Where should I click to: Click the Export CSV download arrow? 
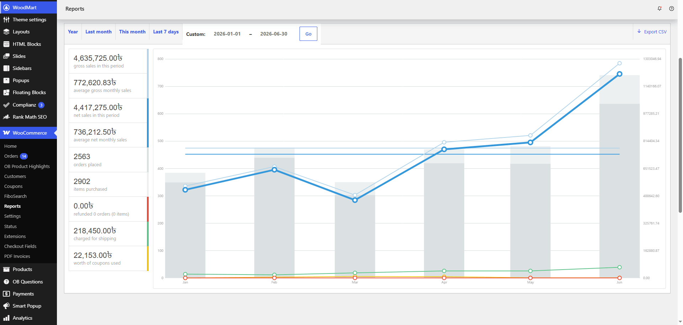click(639, 31)
